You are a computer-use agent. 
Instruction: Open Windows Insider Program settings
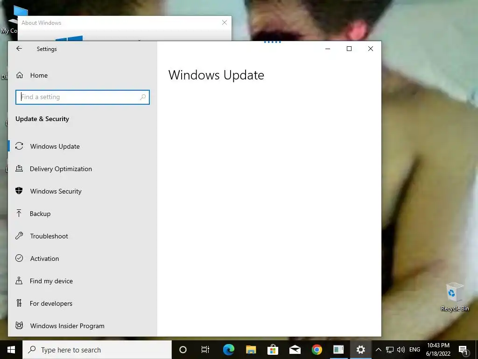[x=67, y=326]
